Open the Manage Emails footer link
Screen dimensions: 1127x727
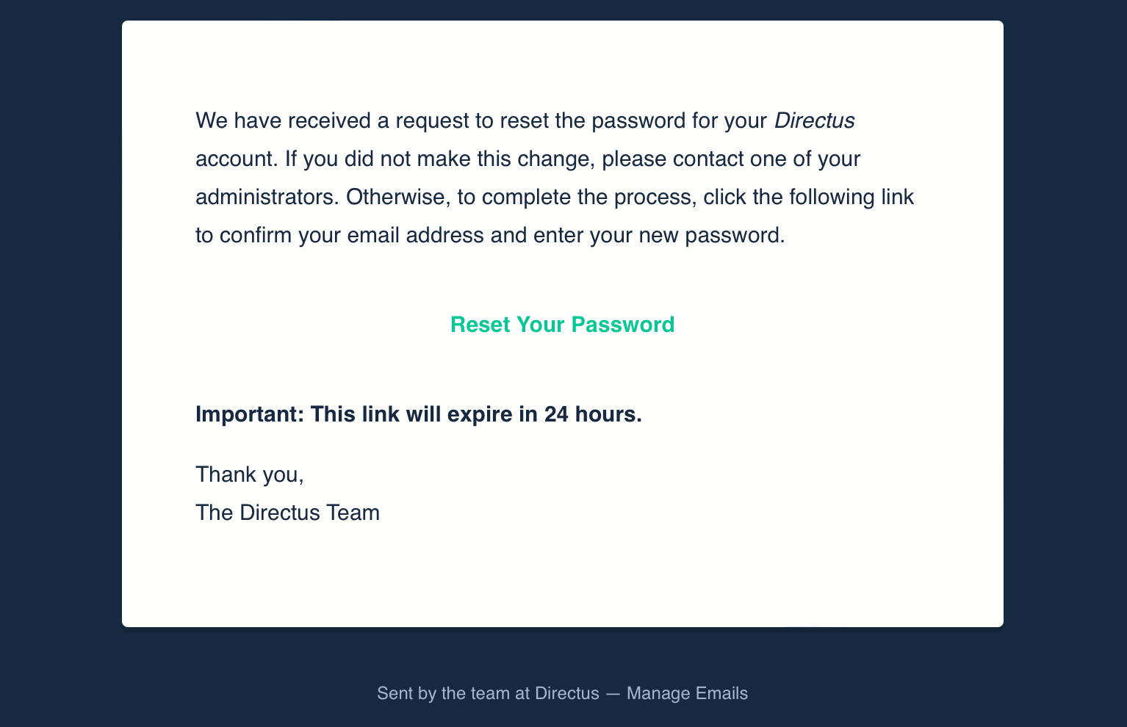(x=687, y=693)
